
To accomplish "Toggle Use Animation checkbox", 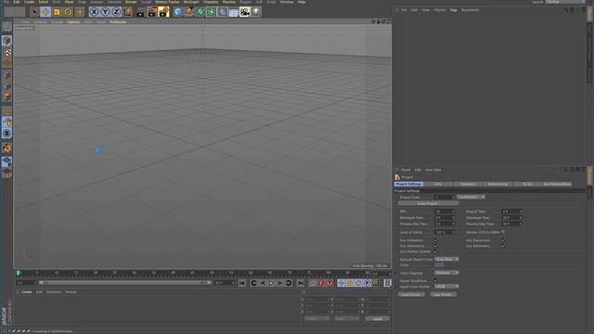I will coord(435,240).
